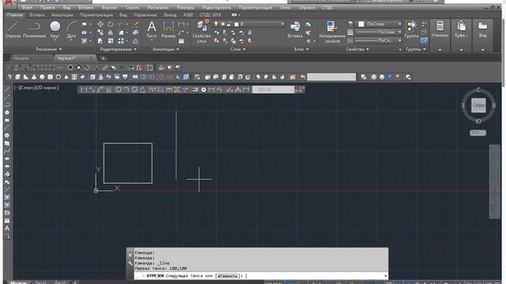The height and width of the screenshot is (284, 506).
Task: Click the Вставка block insert icon
Action: (295, 30)
